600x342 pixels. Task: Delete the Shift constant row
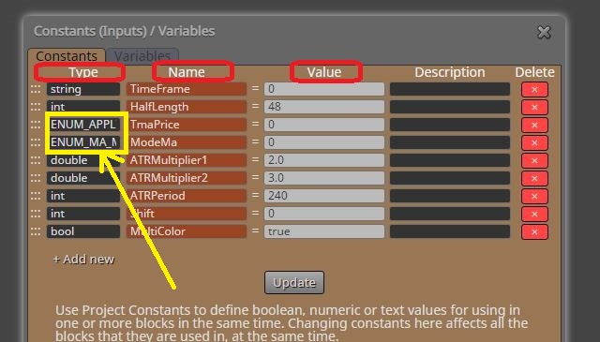(x=534, y=214)
